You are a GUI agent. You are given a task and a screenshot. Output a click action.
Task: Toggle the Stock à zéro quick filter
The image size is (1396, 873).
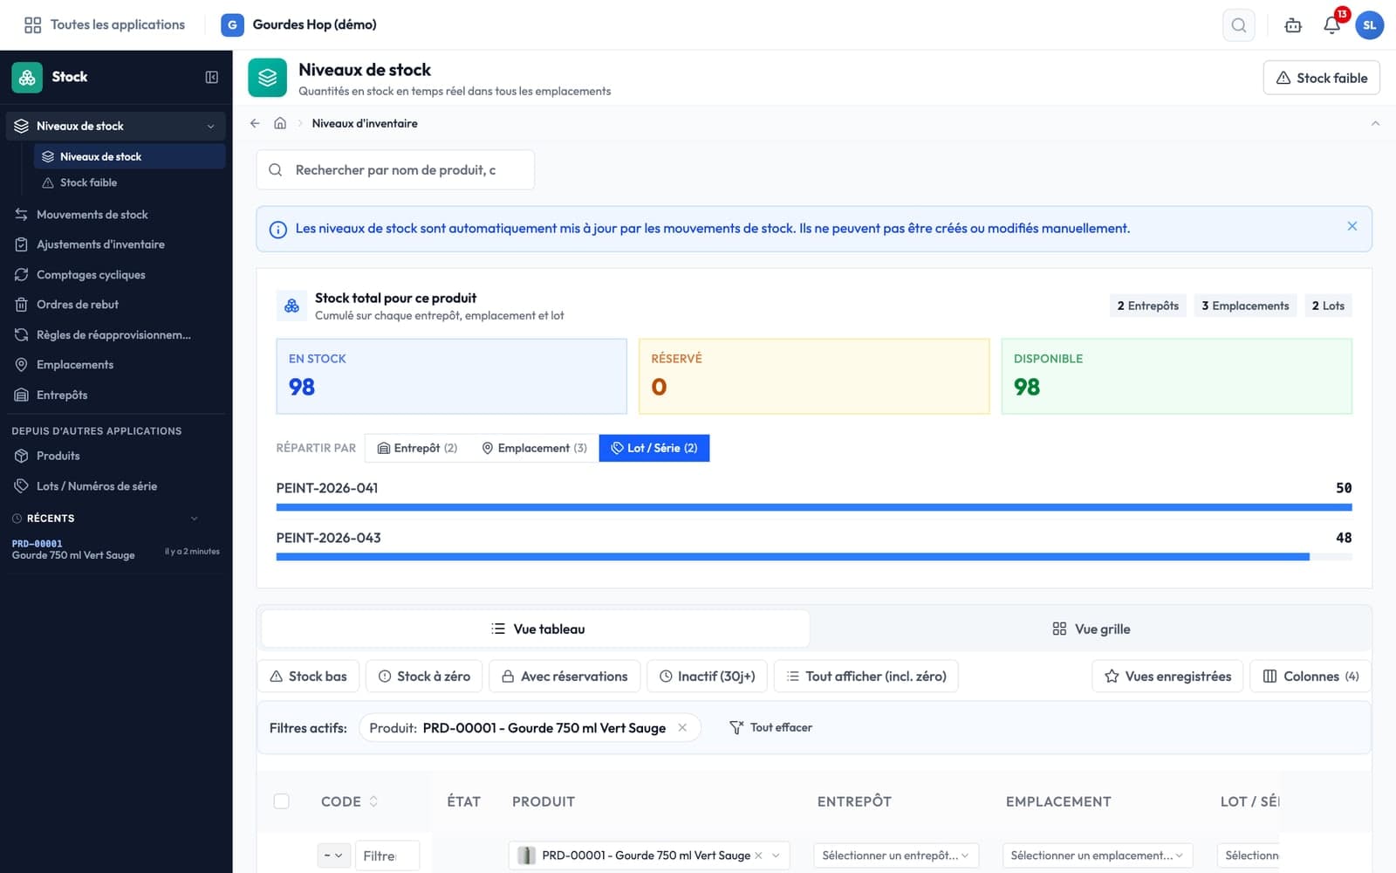point(424,677)
